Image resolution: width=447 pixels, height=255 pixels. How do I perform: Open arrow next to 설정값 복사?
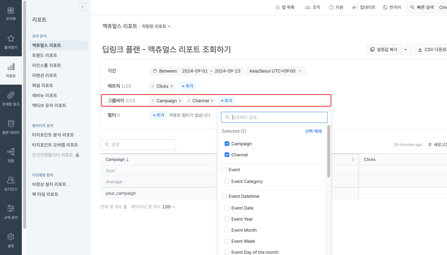[x=406, y=49]
